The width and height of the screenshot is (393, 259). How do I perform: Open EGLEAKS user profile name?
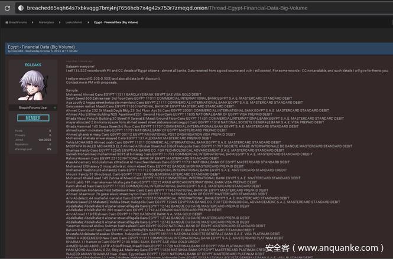point(33,65)
